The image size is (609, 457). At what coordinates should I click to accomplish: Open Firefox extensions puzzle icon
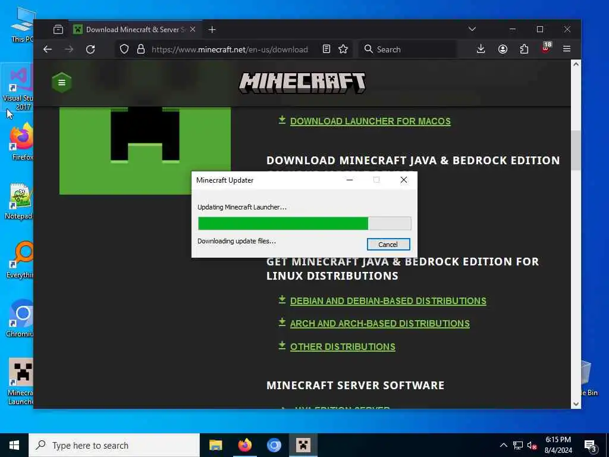(x=524, y=49)
